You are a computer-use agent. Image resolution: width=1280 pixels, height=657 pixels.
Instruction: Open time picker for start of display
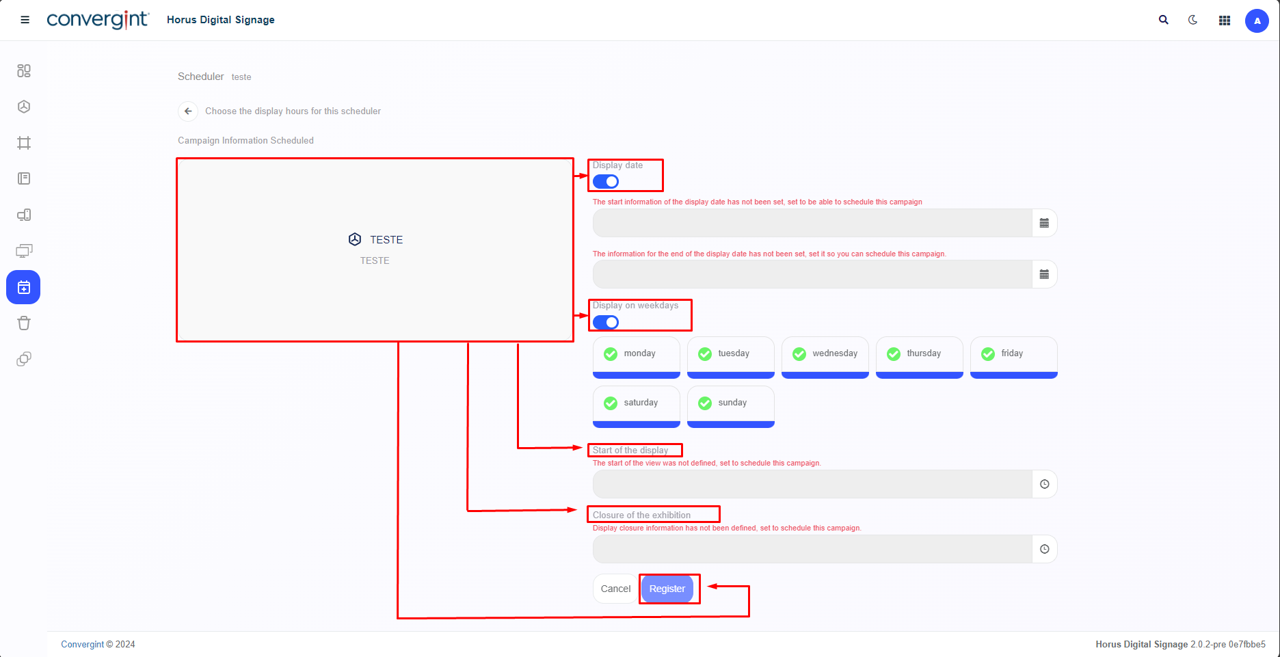(x=1044, y=484)
